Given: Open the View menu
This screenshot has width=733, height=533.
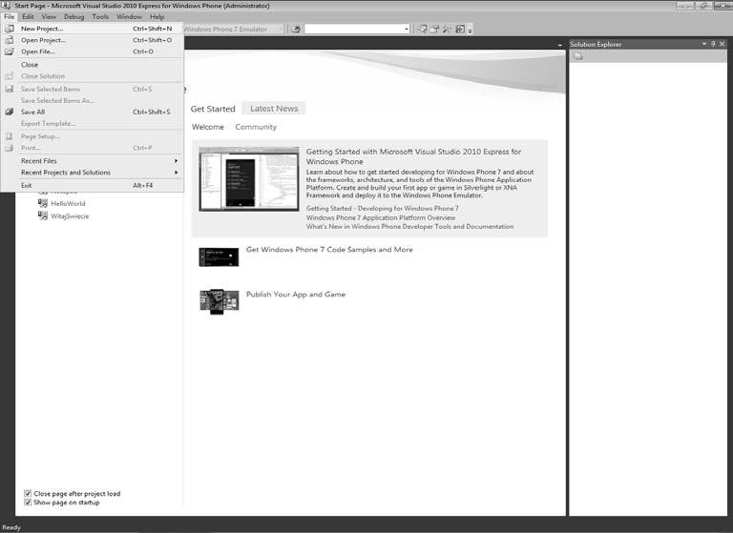Looking at the screenshot, I should [x=49, y=16].
